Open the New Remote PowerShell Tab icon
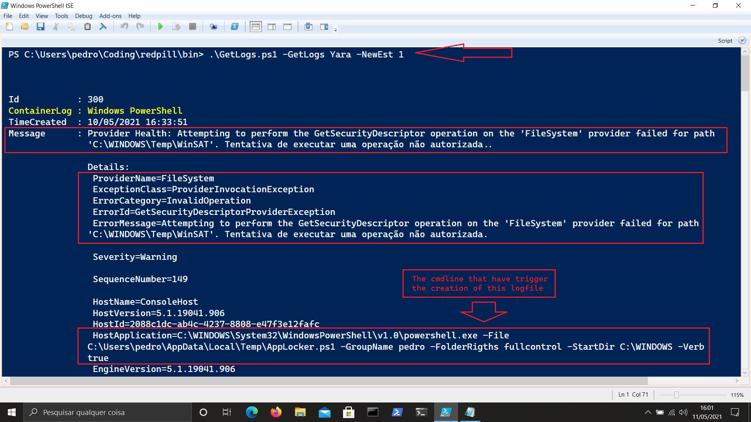The height and width of the screenshot is (422, 751). tap(214, 27)
